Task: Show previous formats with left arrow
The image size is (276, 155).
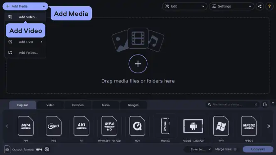Action: coord(7,126)
